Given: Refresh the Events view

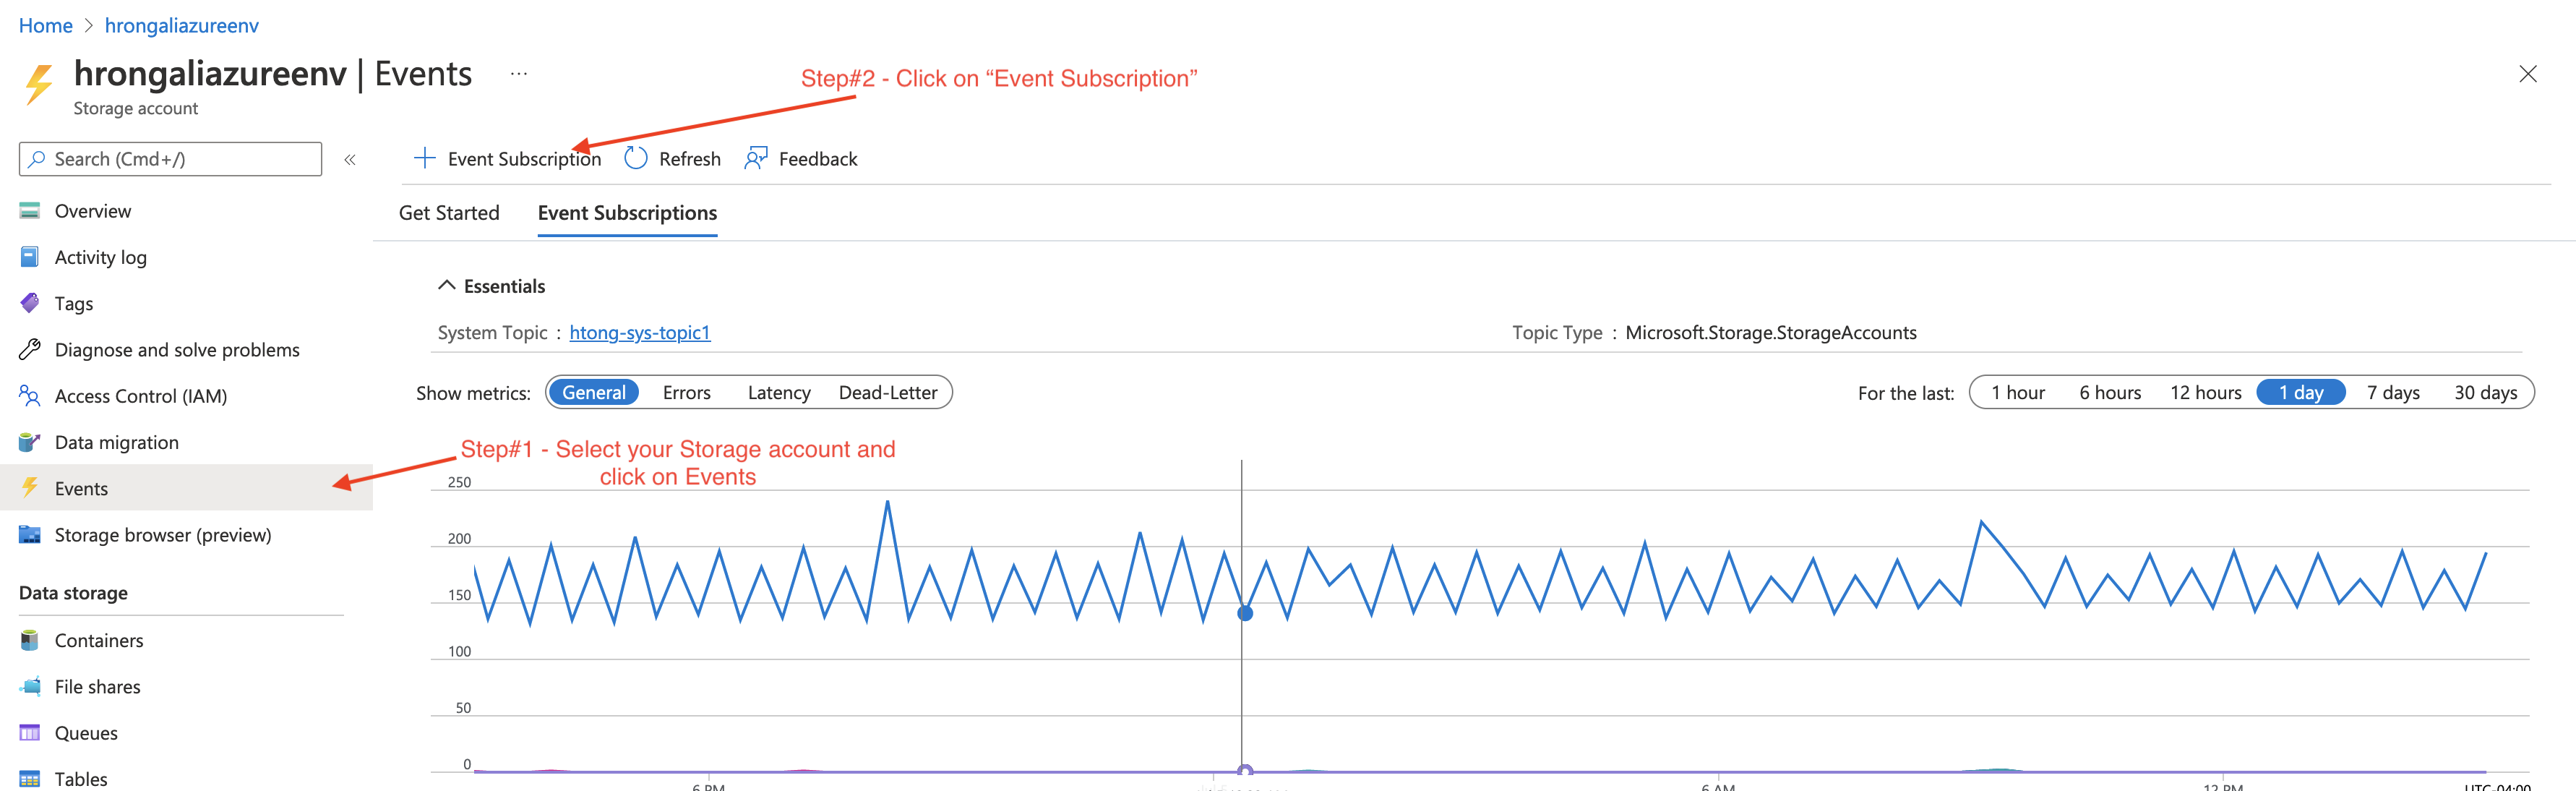Looking at the screenshot, I should tap(688, 158).
